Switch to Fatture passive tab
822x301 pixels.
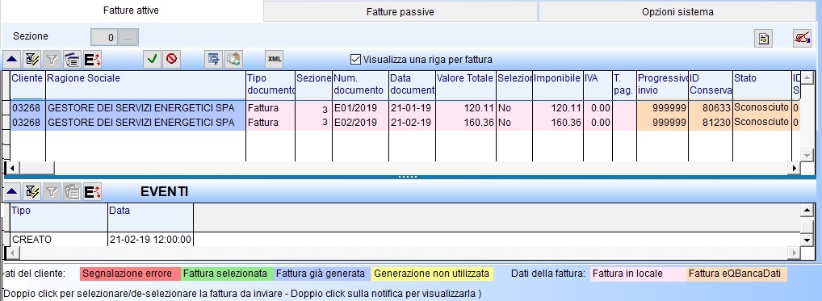[x=400, y=11]
